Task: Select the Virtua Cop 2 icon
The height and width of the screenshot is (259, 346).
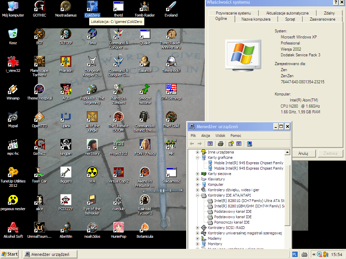Action: [x=119, y=175]
